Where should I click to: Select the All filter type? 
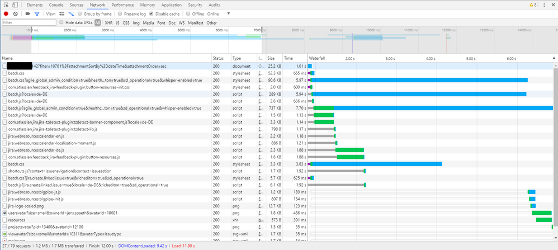[x=97, y=23]
